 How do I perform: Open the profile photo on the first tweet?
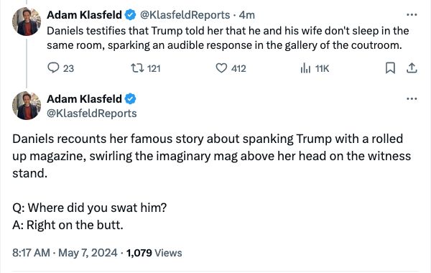tap(27, 22)
